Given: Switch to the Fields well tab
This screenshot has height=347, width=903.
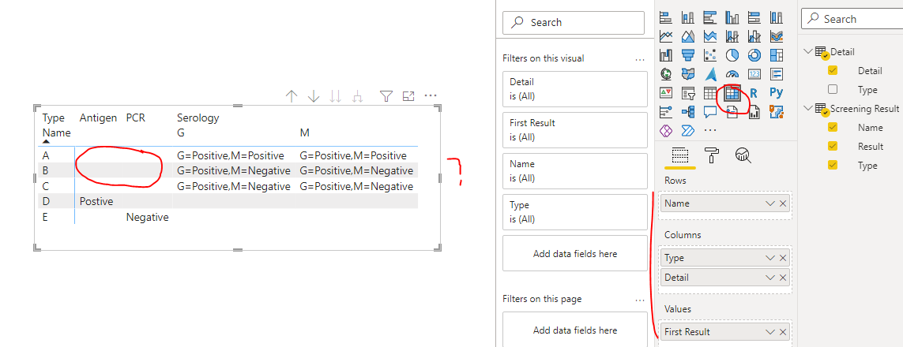Looking at the screenshot, I should point(681,155).
